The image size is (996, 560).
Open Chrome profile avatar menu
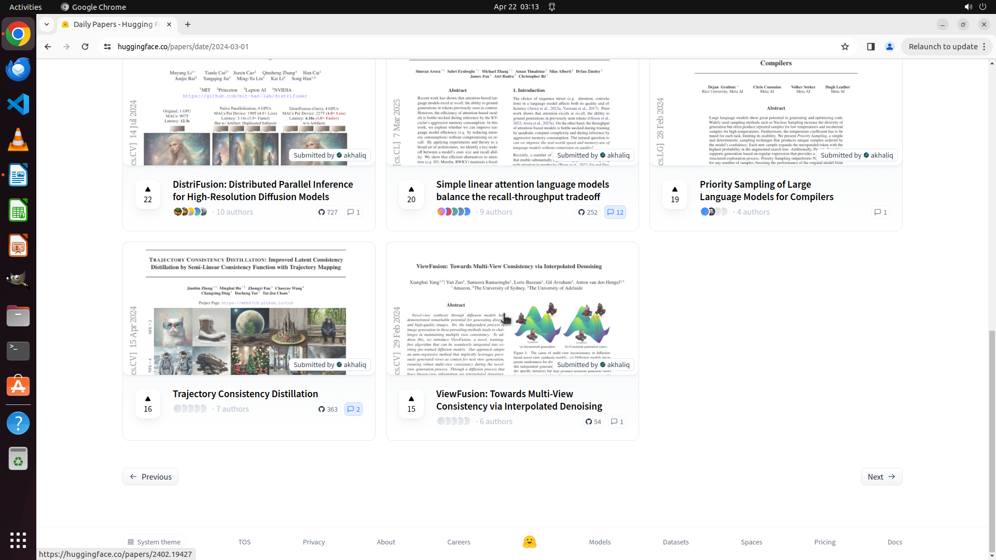coord(890,47)
